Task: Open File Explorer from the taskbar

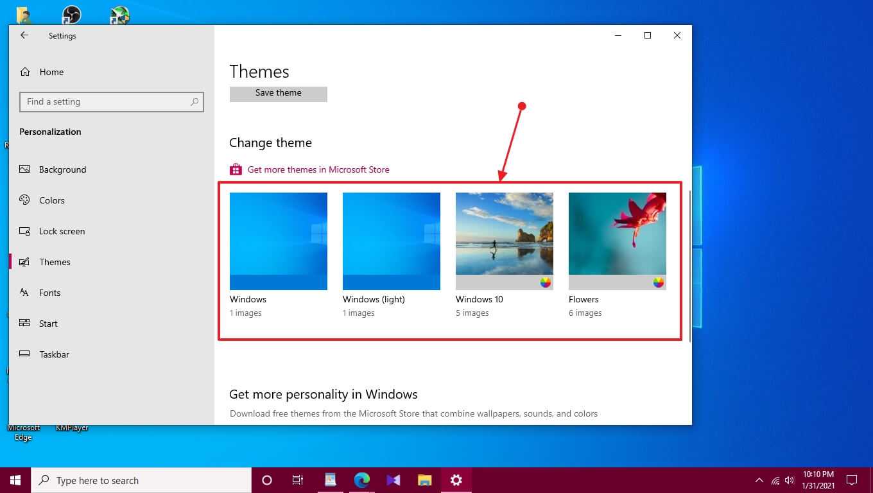Action: (424, 480)
